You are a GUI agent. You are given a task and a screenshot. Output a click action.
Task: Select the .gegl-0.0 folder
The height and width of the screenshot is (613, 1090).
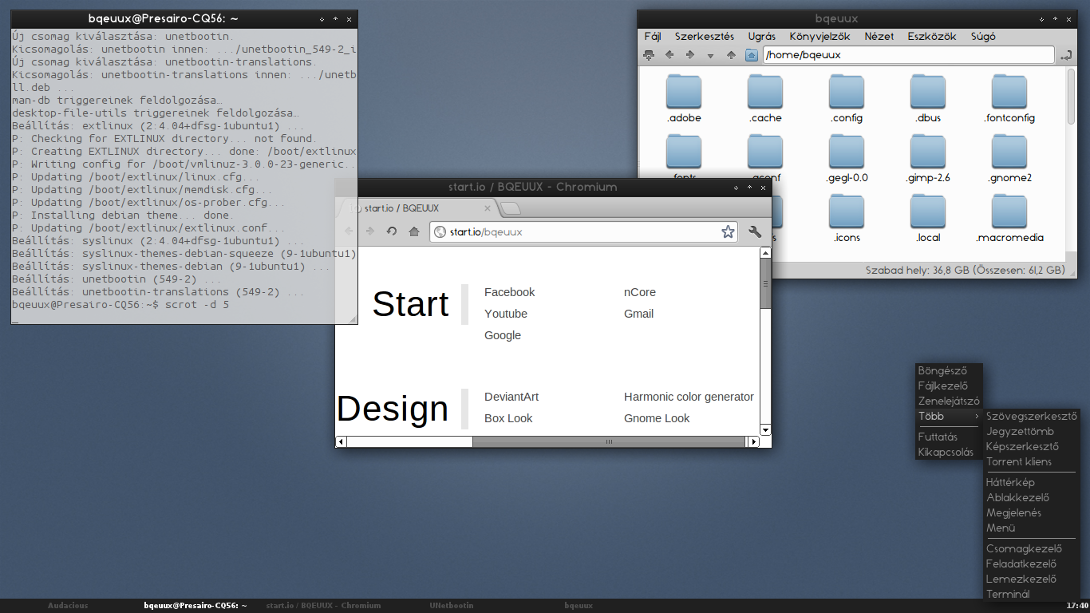[x=847, y=159]
